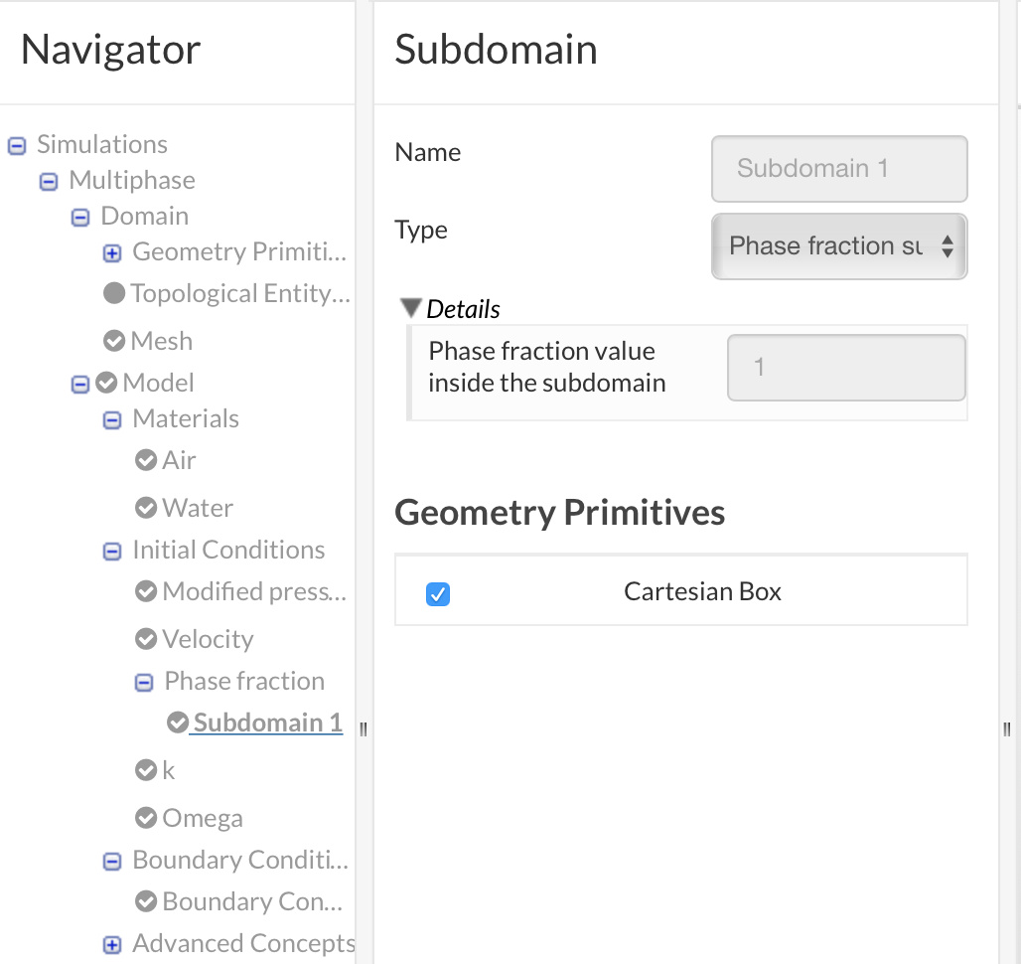Screen dimensions: 1021x964
Task: Click the checkmark icon beside Mesh
Action: click(x=114, y=341)
